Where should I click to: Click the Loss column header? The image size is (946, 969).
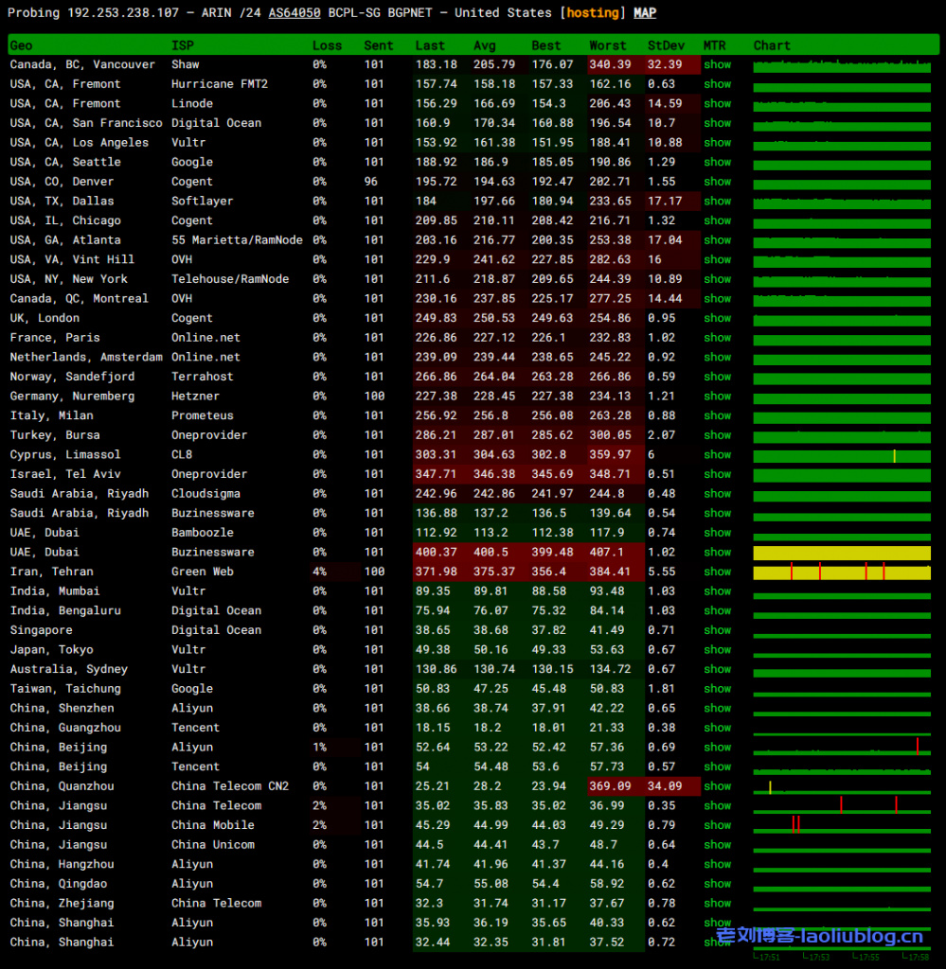[327, 45]
